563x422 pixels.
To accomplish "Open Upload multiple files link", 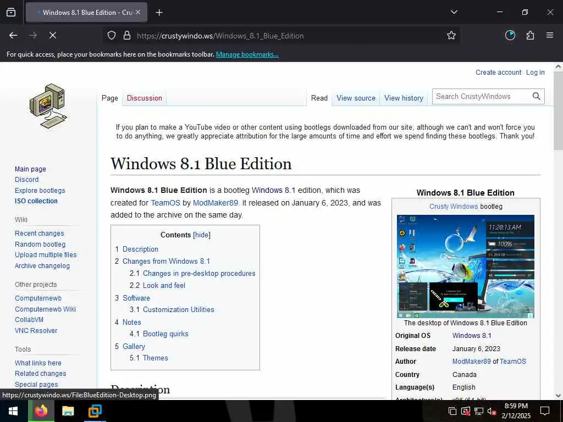I will 46,255.
